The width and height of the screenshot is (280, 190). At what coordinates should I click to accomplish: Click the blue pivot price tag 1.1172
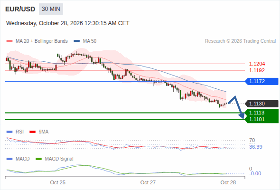[262, 81]
